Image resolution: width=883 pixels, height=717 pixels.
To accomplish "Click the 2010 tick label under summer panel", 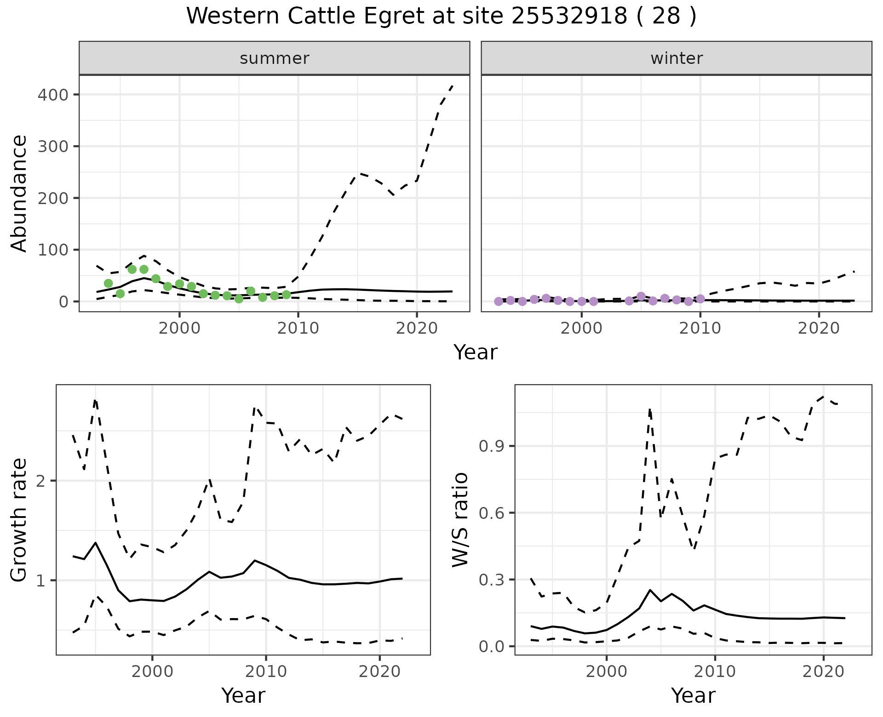I will pyautogui.click(x=298, y=328).
